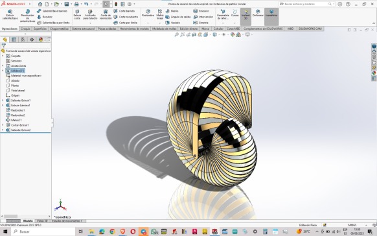
Task: Select Material <sin especificar> item
Action: point(23,76)
